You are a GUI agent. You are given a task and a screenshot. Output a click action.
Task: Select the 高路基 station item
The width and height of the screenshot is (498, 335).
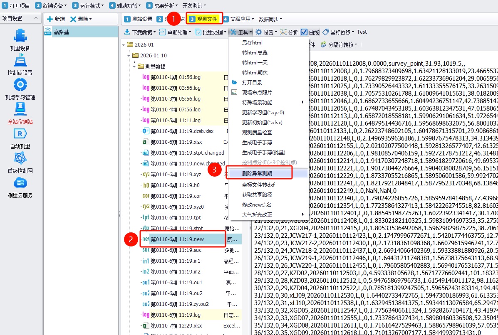(x=62, y=32)
